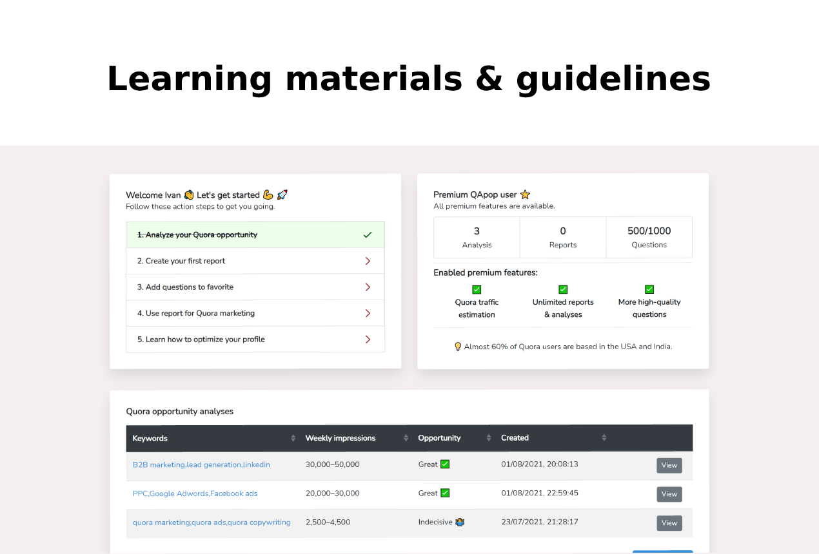
Task: Sort the Weekly impressions column
Action: 406,437
